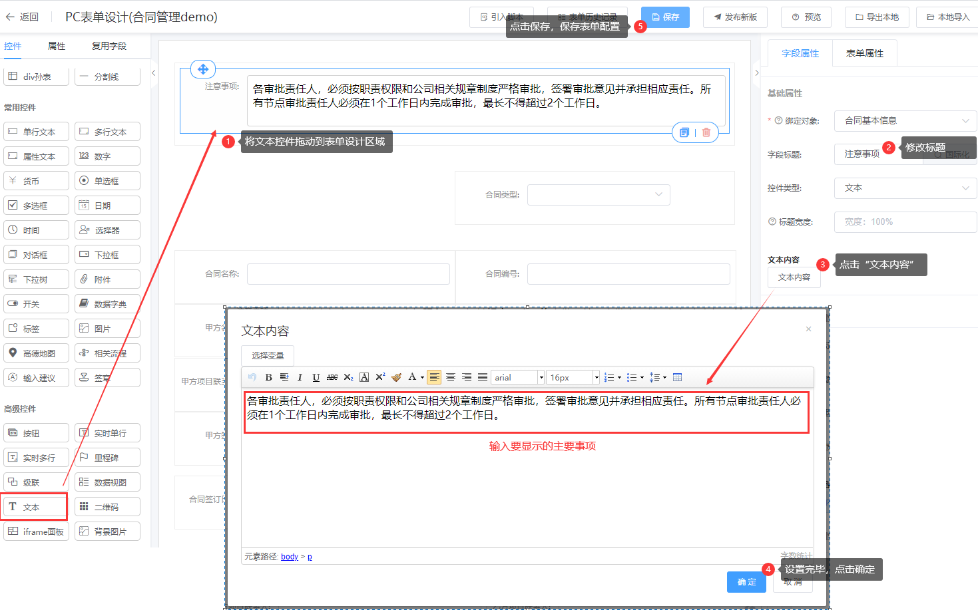
Task: Click the blue move handle on selected field
Action: [203, 69]
